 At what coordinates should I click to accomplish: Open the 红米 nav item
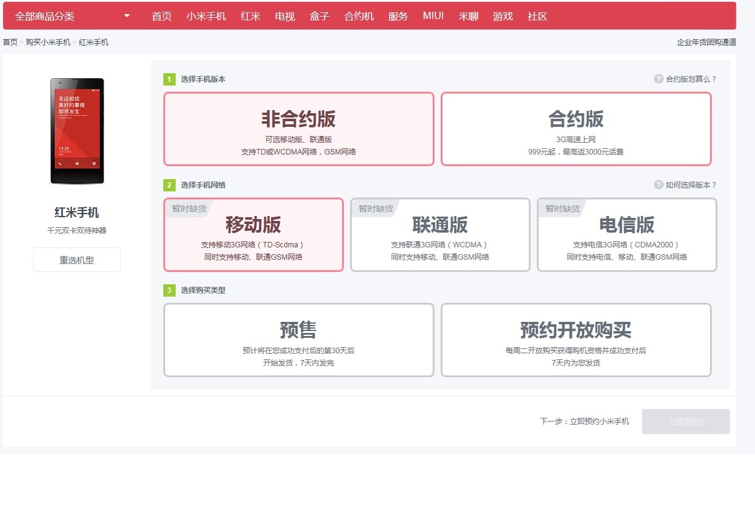tap(250, 16)
